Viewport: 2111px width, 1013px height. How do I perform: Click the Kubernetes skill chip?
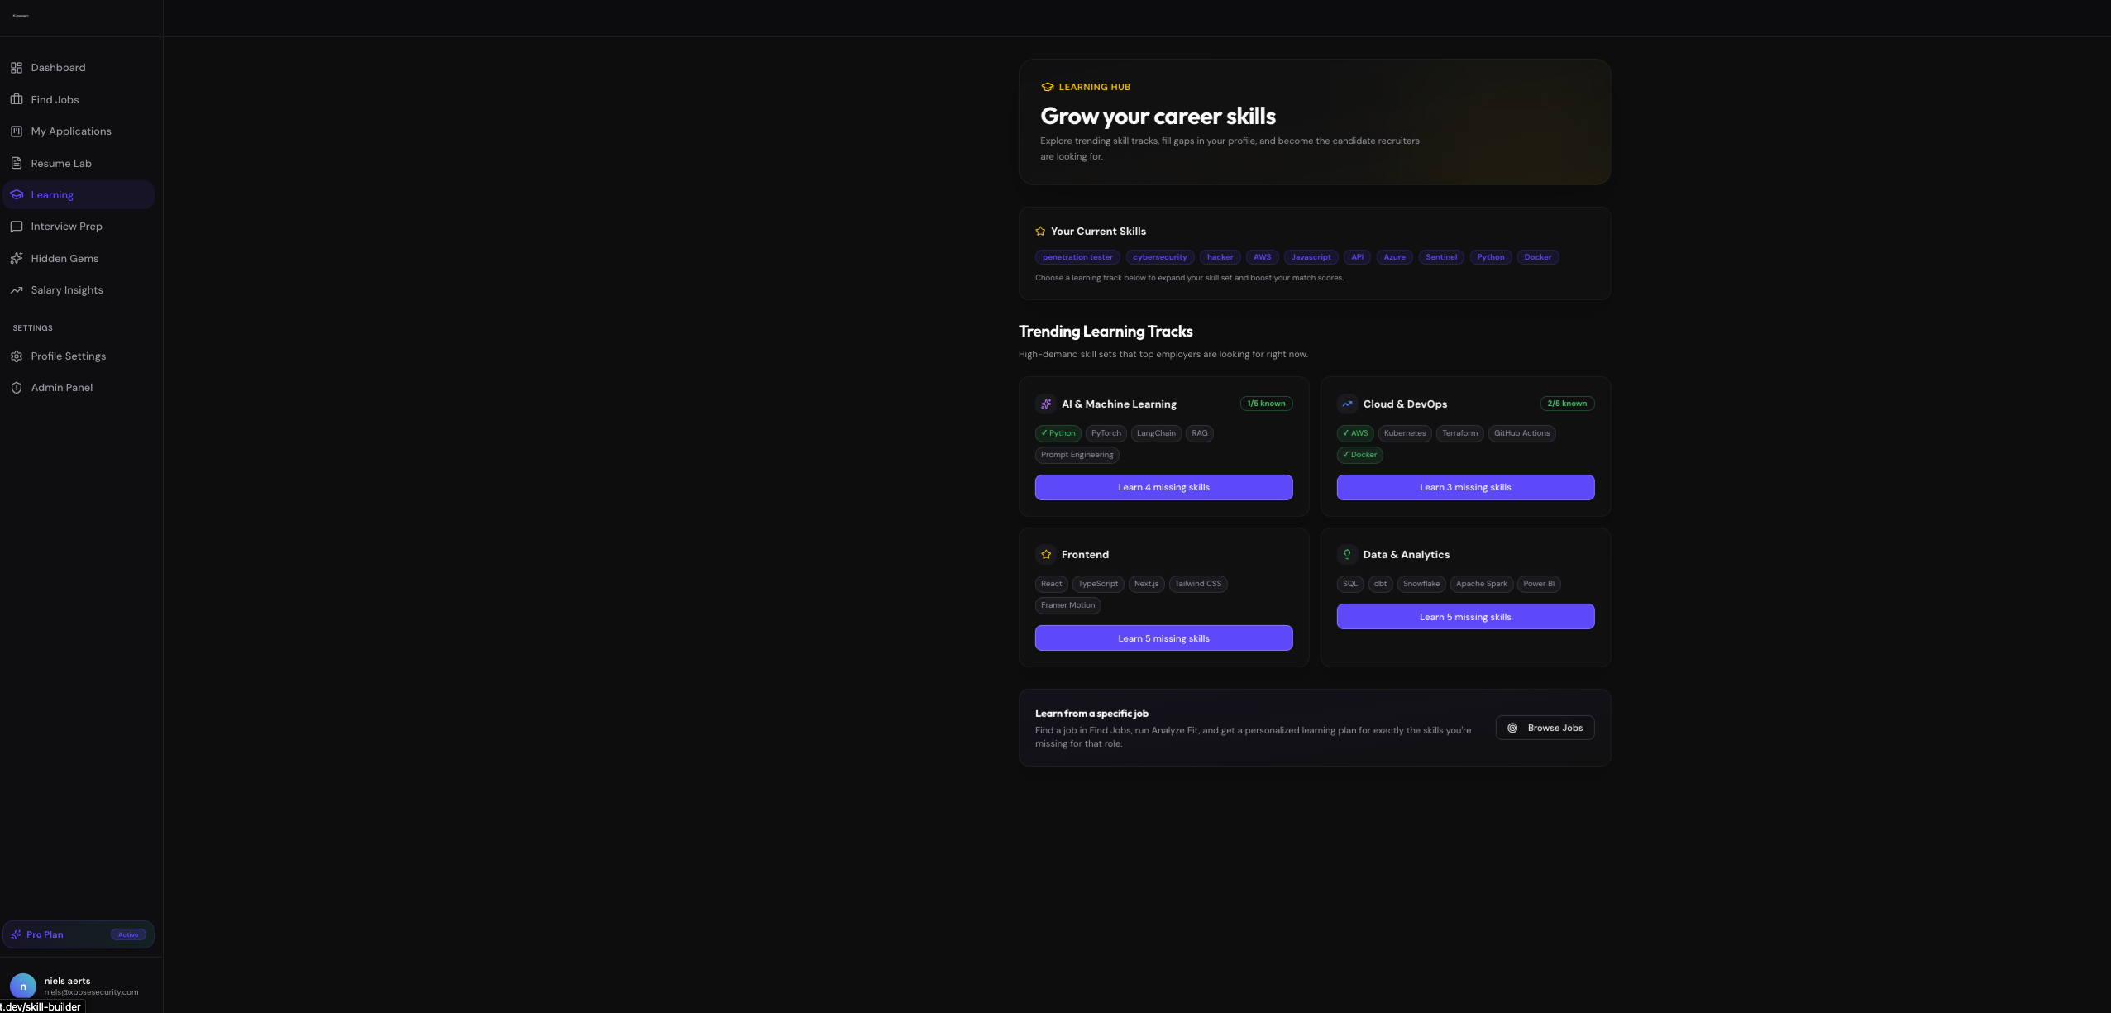click(1404, 433)
